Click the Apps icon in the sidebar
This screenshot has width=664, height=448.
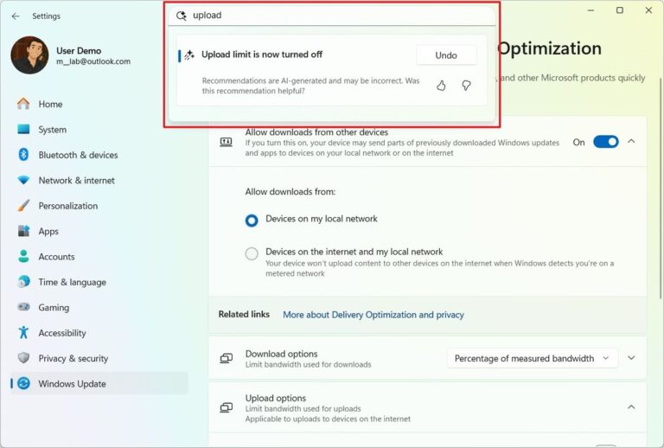click(x=23, y=231)
